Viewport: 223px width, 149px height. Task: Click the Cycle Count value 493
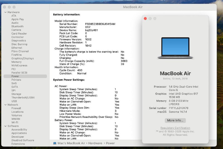[80, 70]
